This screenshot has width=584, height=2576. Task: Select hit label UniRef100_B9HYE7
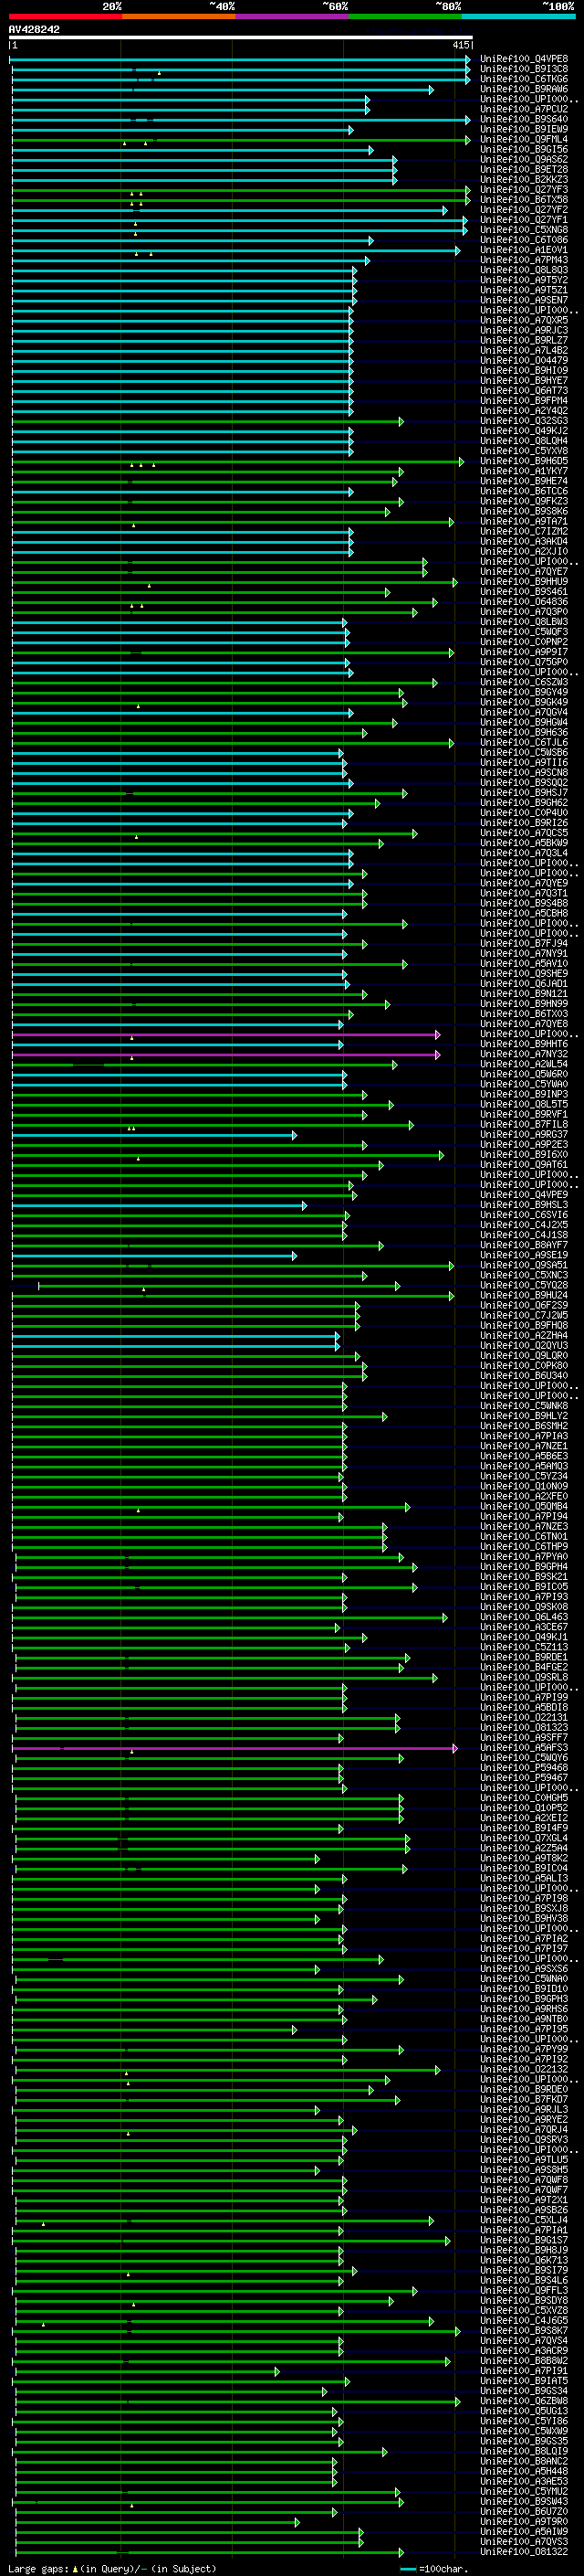(x=524, y=381)
